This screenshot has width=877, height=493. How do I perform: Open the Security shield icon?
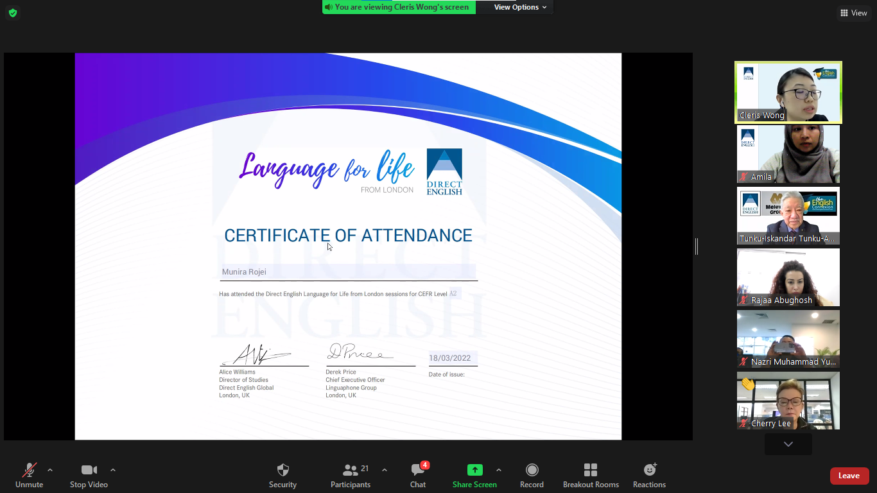[282, 471]
